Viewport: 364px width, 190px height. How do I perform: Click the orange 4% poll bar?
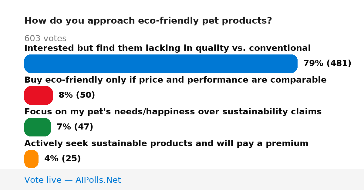31,159
